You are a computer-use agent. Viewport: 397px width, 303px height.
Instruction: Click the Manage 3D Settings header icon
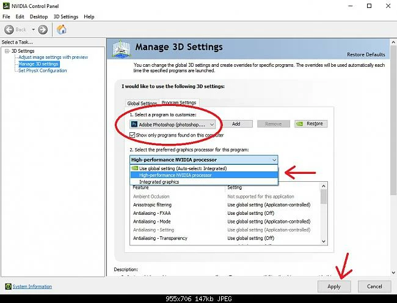(x=122, y=49)
